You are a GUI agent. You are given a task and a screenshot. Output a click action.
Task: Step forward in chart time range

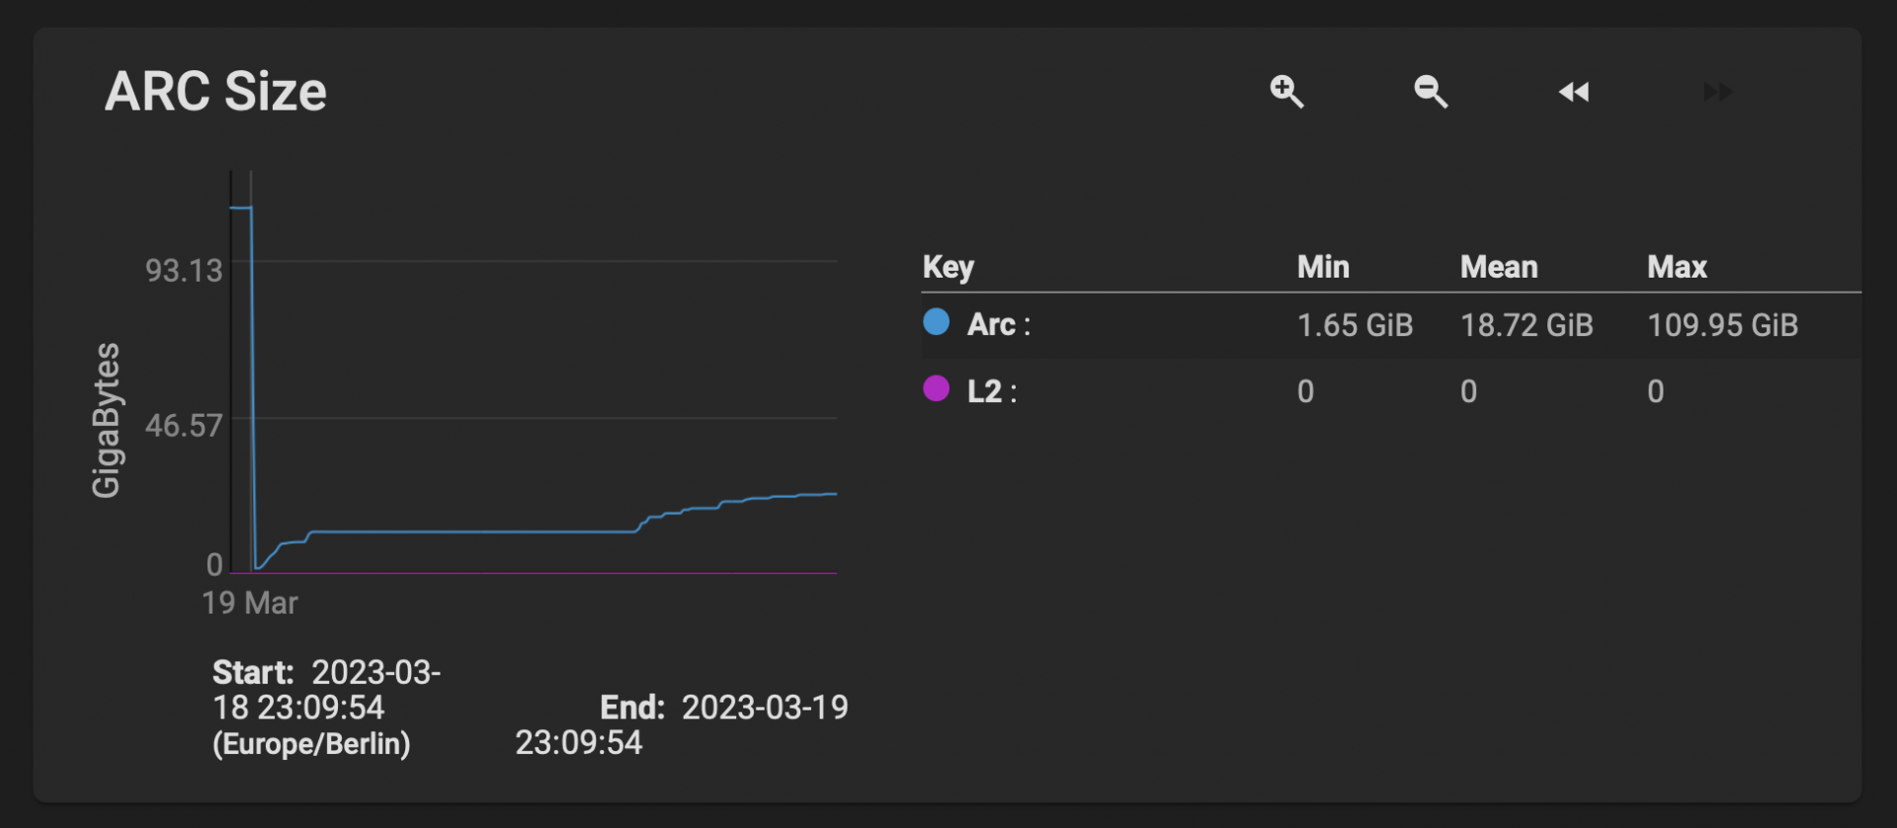1717,92
